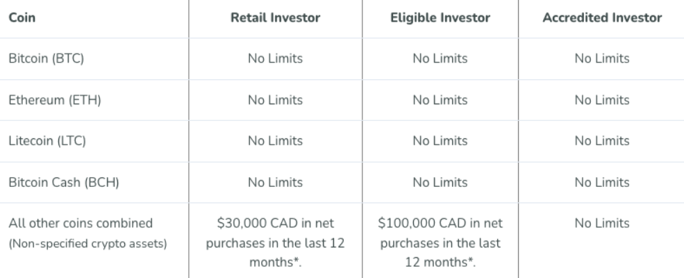Image resolution: width=684 pixels, height=278 pixels.
Task: Click the All other coins combined label
Action: coord(81,223)
